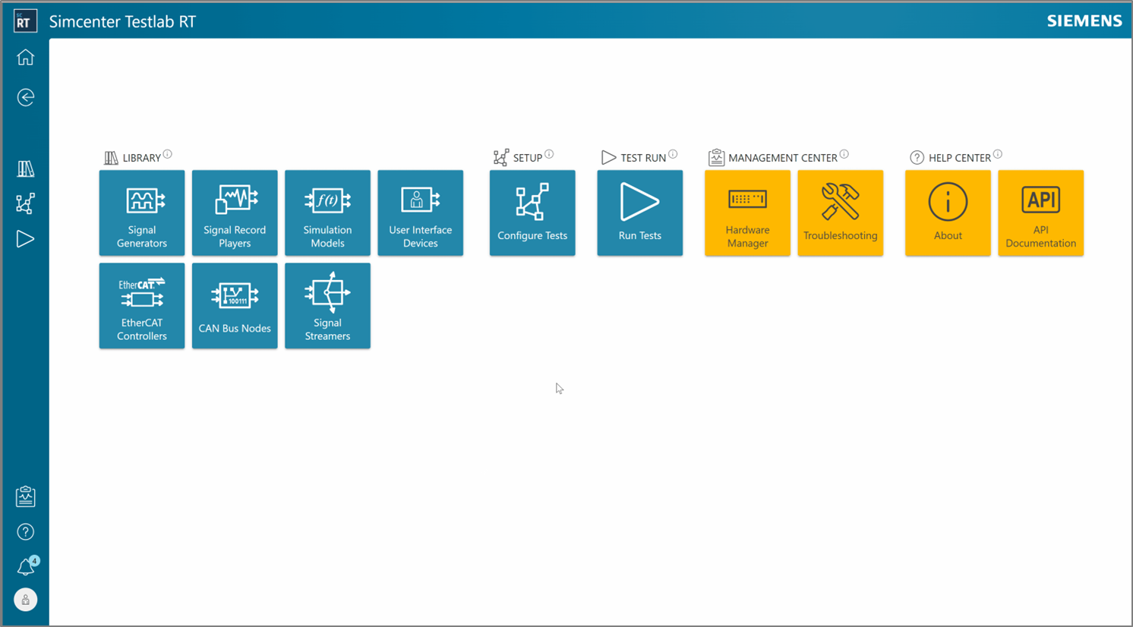Viewport: 1133px width, 627px height.
Task: Click the Test Run play icon in the sidebar
Action: point(25,238)
